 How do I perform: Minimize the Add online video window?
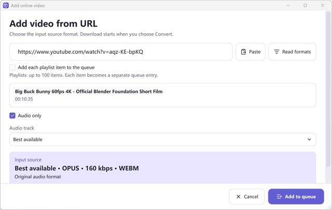pyautogui.click(x=288, y=6)
